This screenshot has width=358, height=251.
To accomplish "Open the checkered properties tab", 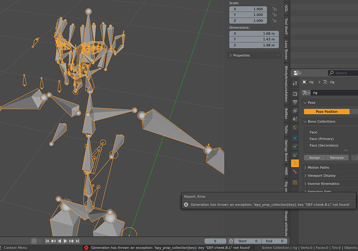I will tap(295, 182).
